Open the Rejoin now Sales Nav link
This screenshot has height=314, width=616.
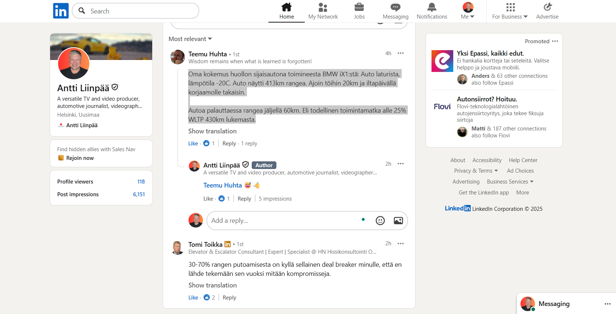pyautogui.click(x=80, y=158)
